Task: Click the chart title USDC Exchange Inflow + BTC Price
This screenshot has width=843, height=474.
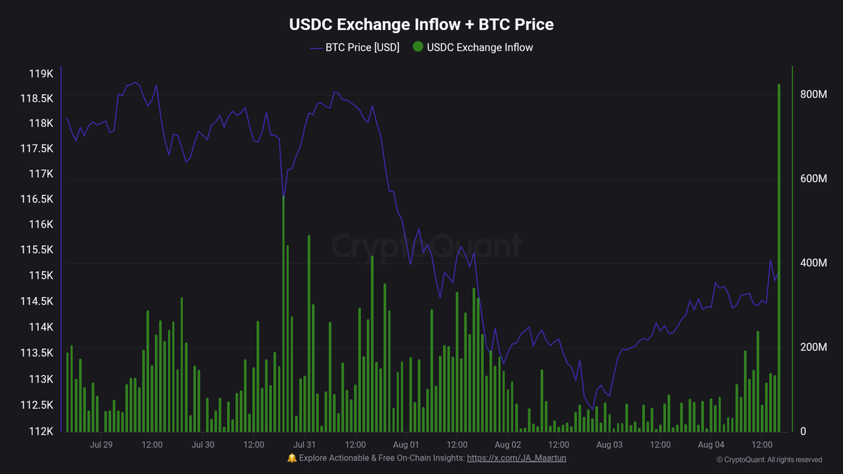Action: [421, 25]
